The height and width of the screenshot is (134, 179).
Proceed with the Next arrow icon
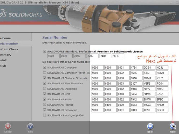[x=173, y=126]
